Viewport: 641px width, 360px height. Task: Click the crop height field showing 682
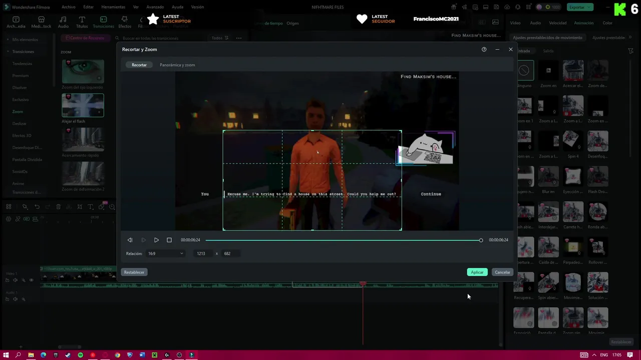pyautogui.click(x=230, y=253)
